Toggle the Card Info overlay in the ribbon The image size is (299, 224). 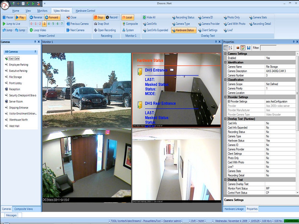[150, 24]
